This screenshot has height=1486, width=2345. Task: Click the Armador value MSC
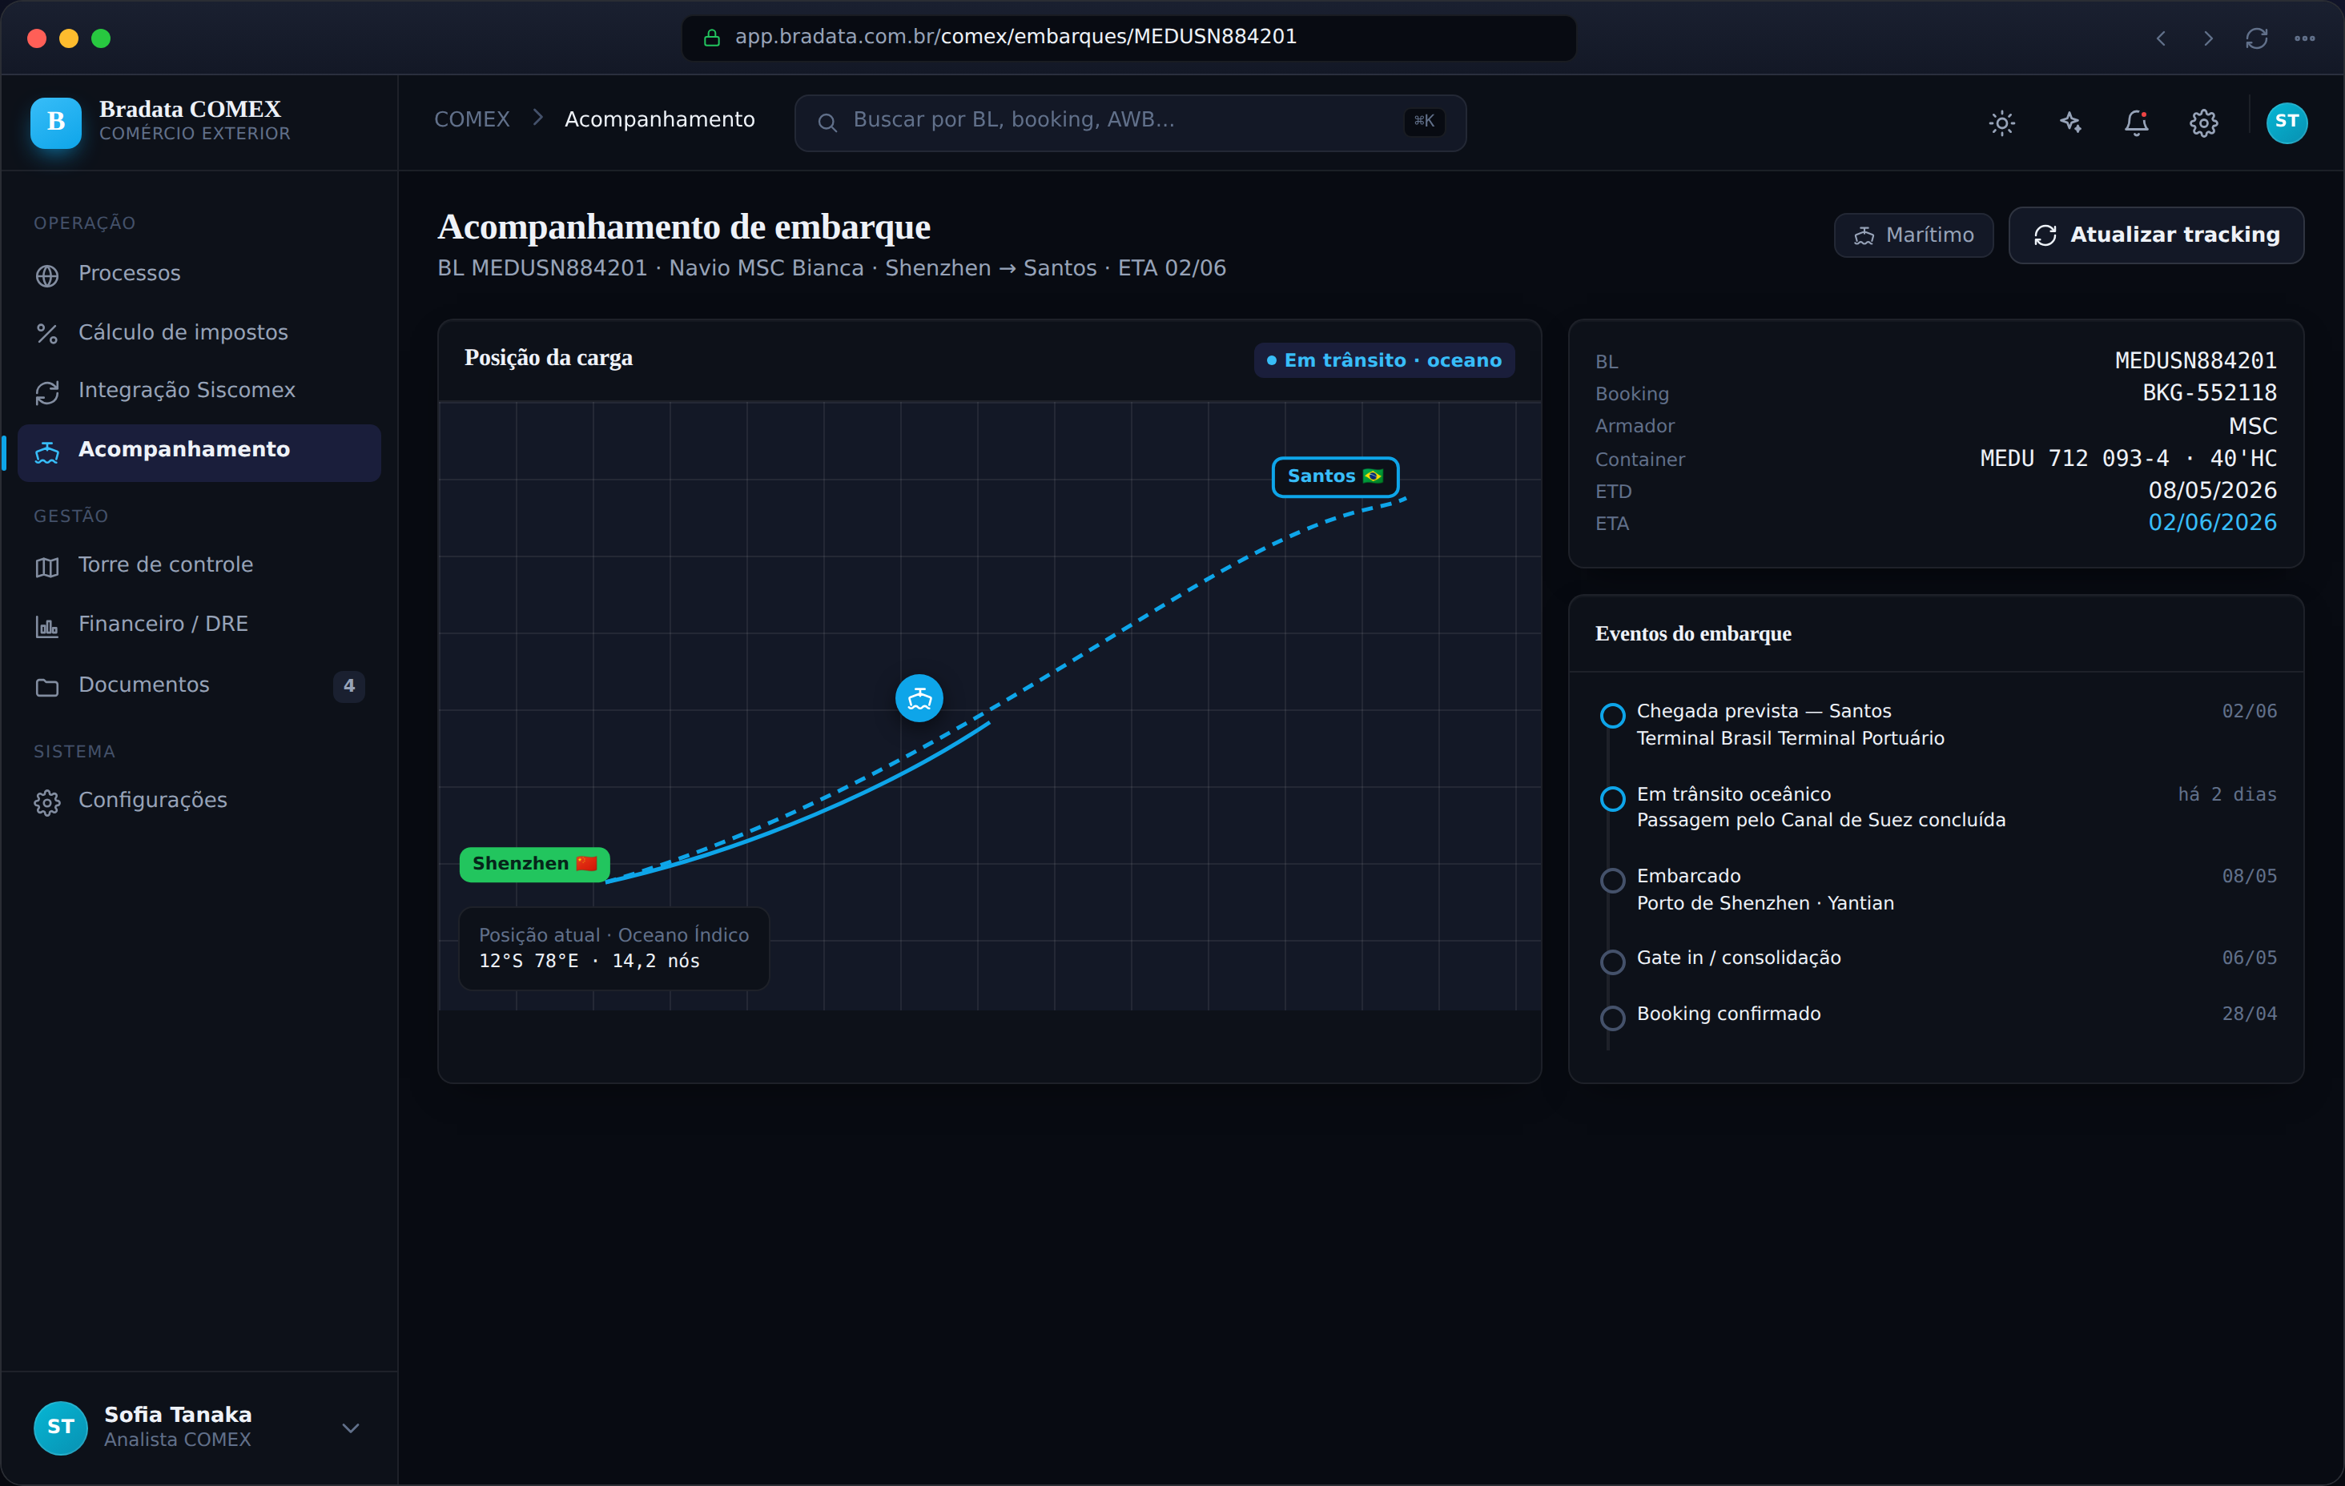click(2252, 426)
